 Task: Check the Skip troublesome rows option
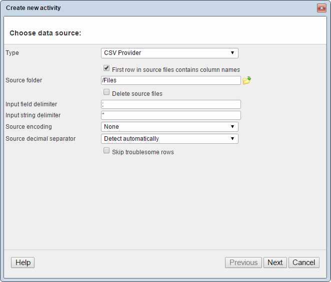pos(106,151)
